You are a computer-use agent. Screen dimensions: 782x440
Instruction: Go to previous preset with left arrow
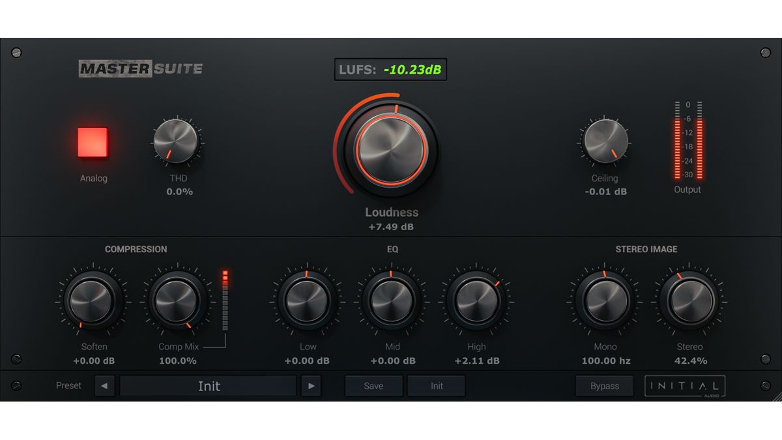pos(104,385)
